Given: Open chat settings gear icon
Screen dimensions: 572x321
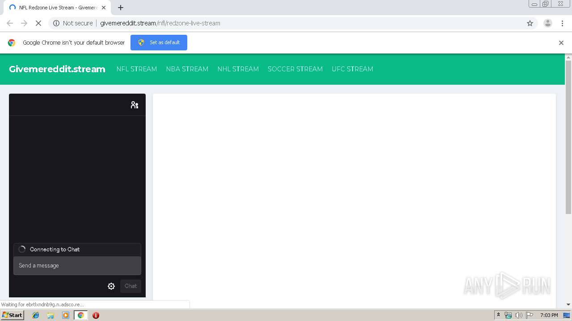Looking at the screenshot, I should (111, 286).
